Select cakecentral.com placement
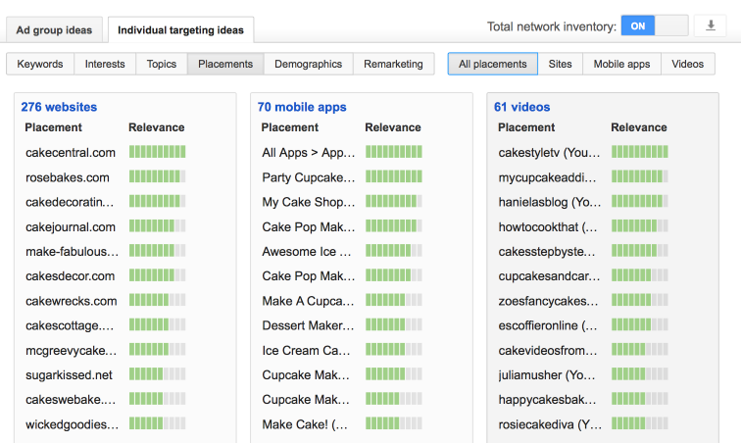741x443 pixels. [x=71, y=152]
